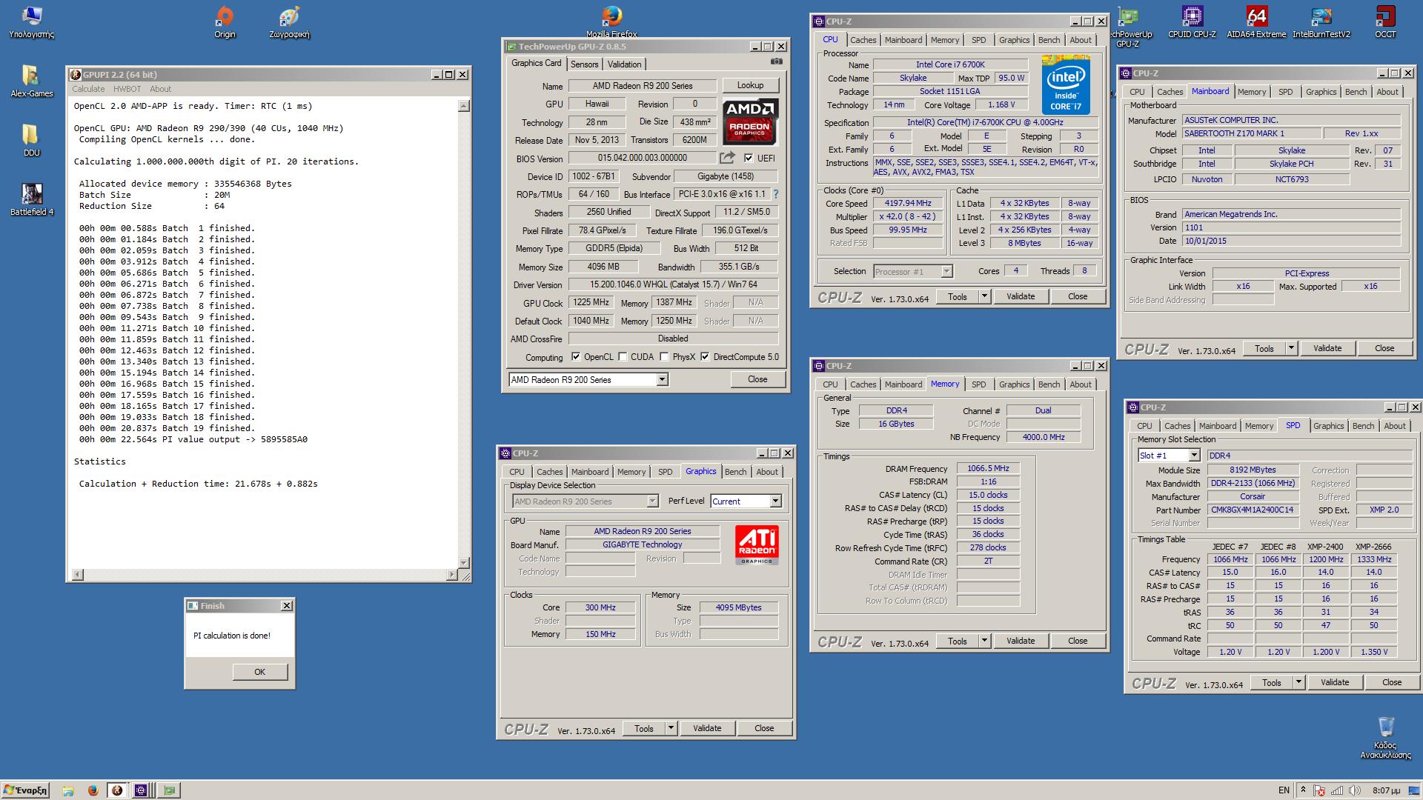
Task: Open the Caches tab in CPU-Z CPU window
Action: pyautogui.click(x=863, y=40)
